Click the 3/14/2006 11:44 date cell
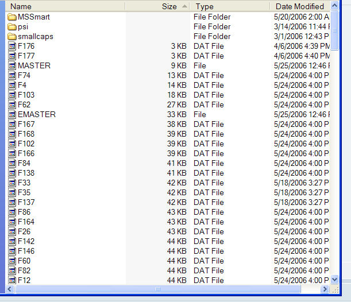The width and height of the screenshot is (351, 302). tap(302, 27)
